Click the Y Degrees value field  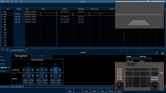click(42, 76)
